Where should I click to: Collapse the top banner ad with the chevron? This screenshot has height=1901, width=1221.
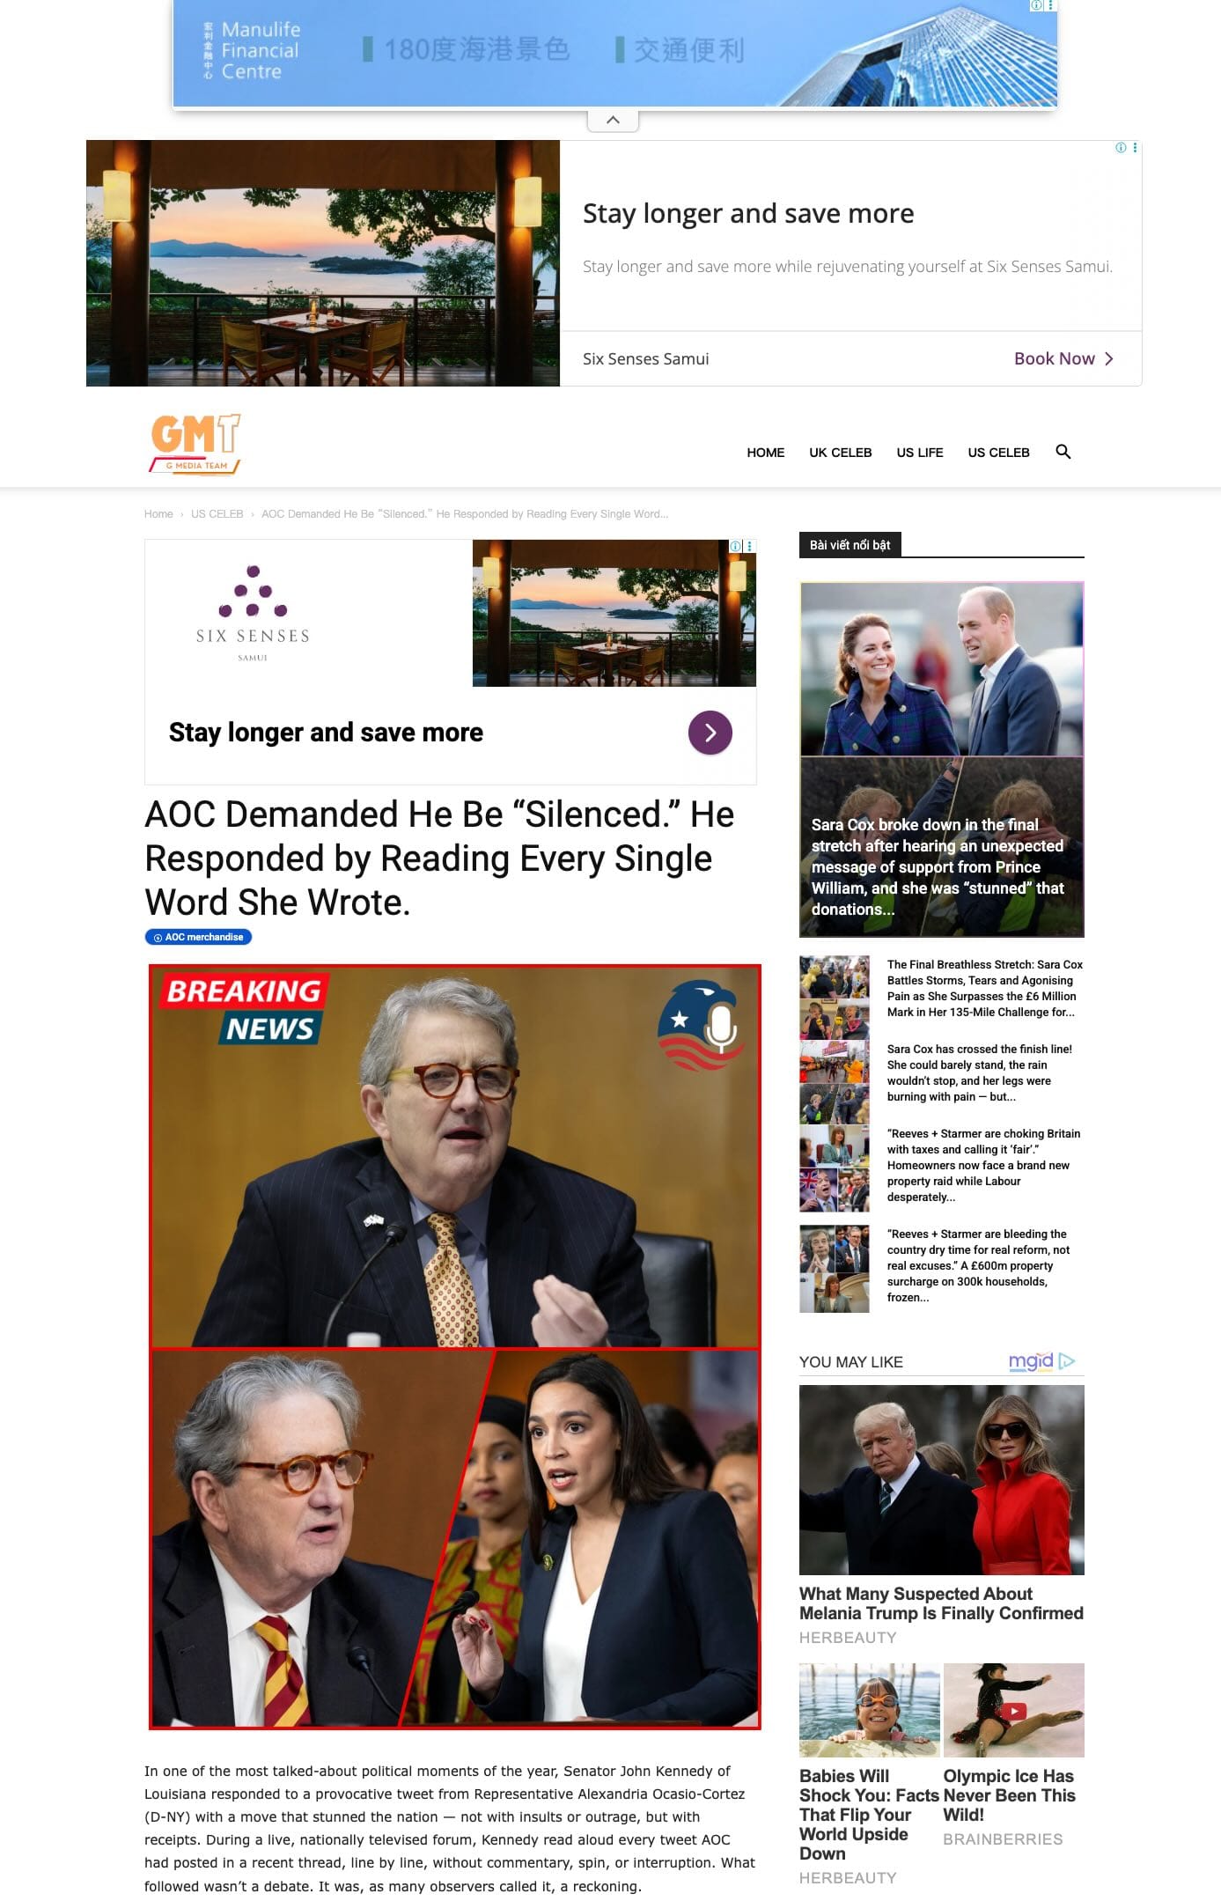(x=613, y=120)
